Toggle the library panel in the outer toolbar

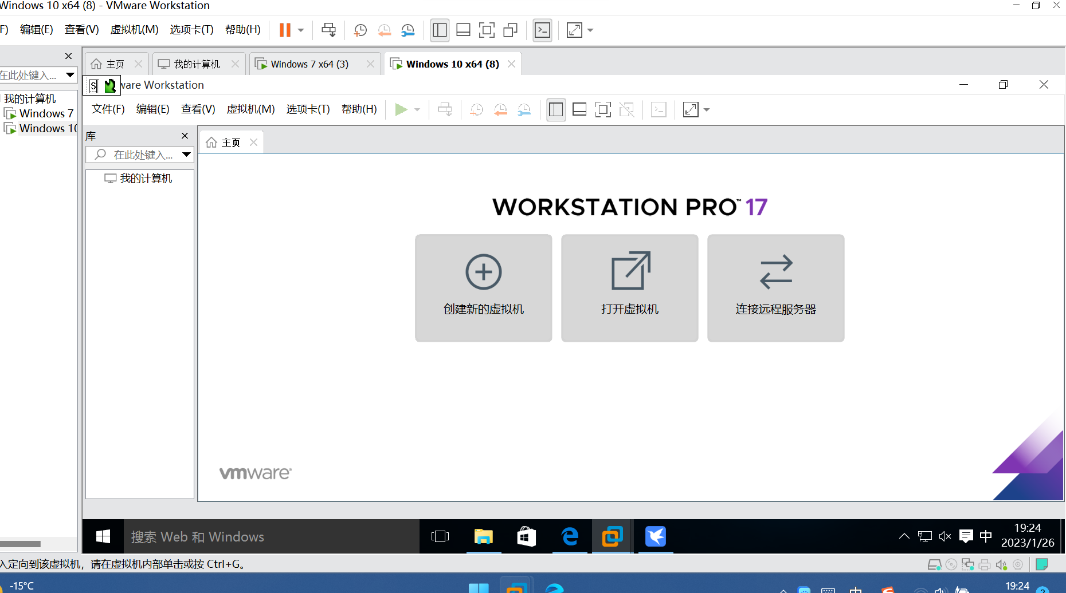coord(440,30)
